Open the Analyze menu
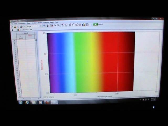The height and width of the screenshot is (126, 168). [x=34, y=23]
